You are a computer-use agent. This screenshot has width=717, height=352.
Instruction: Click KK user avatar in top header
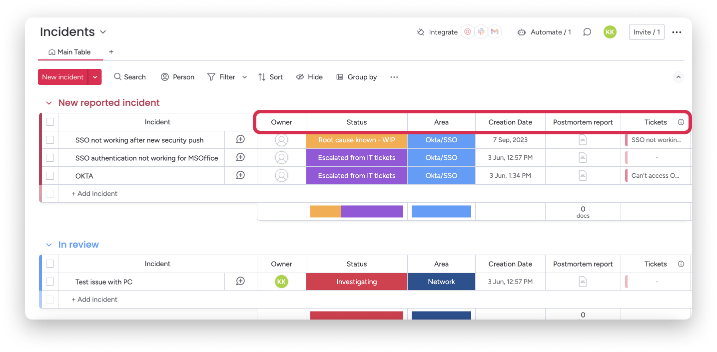click(610, 32)
